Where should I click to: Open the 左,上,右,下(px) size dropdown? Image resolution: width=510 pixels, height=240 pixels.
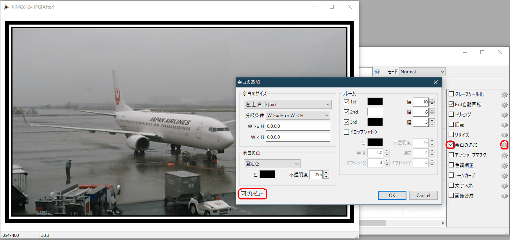click(287, 105)
